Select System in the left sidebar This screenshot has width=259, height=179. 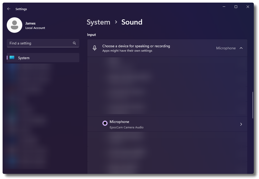(24, 58)
